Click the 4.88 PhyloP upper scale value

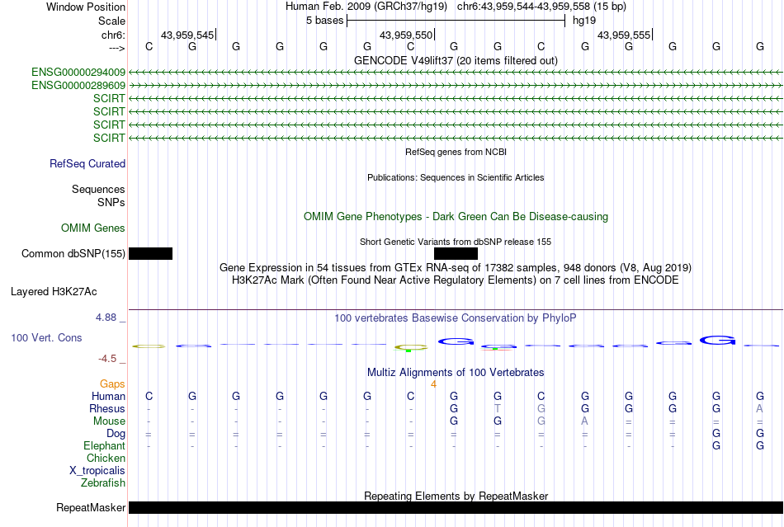(106, 318)
